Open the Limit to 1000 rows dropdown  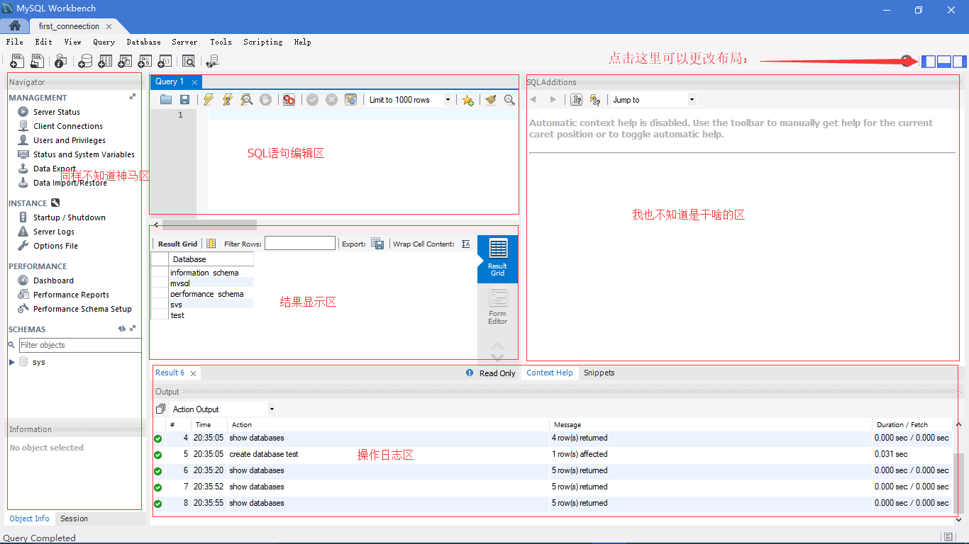(448, 100)
